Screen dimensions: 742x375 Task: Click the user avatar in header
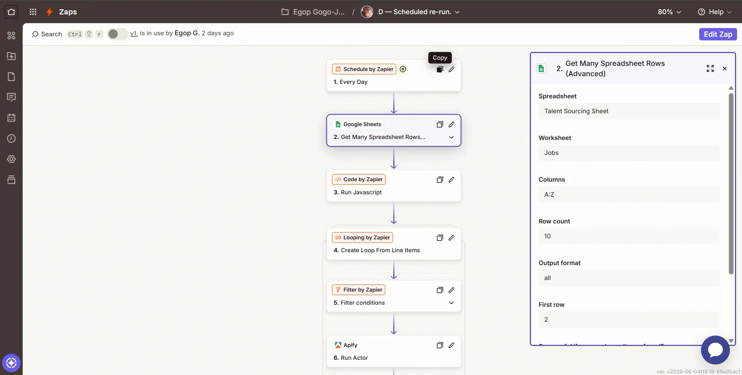(367, 12)
